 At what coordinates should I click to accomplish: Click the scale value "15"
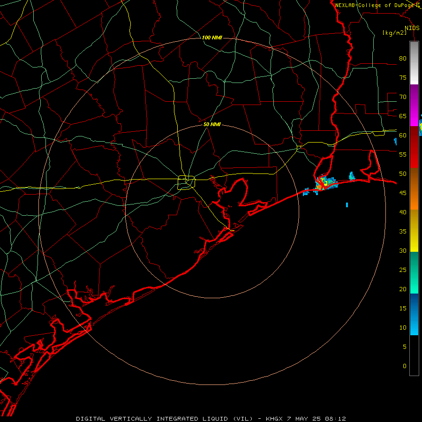tap(403, 308)
